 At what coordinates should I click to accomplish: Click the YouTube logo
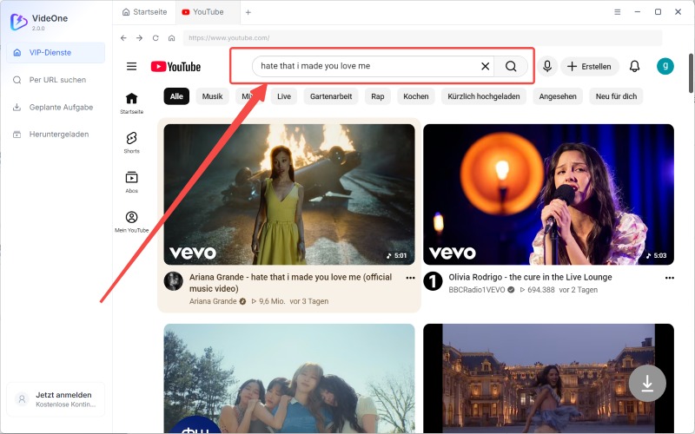[x=176, y=67]
